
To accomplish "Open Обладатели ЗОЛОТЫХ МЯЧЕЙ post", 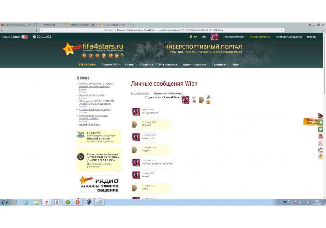I will pyautogui.click(x=96, y=102).
